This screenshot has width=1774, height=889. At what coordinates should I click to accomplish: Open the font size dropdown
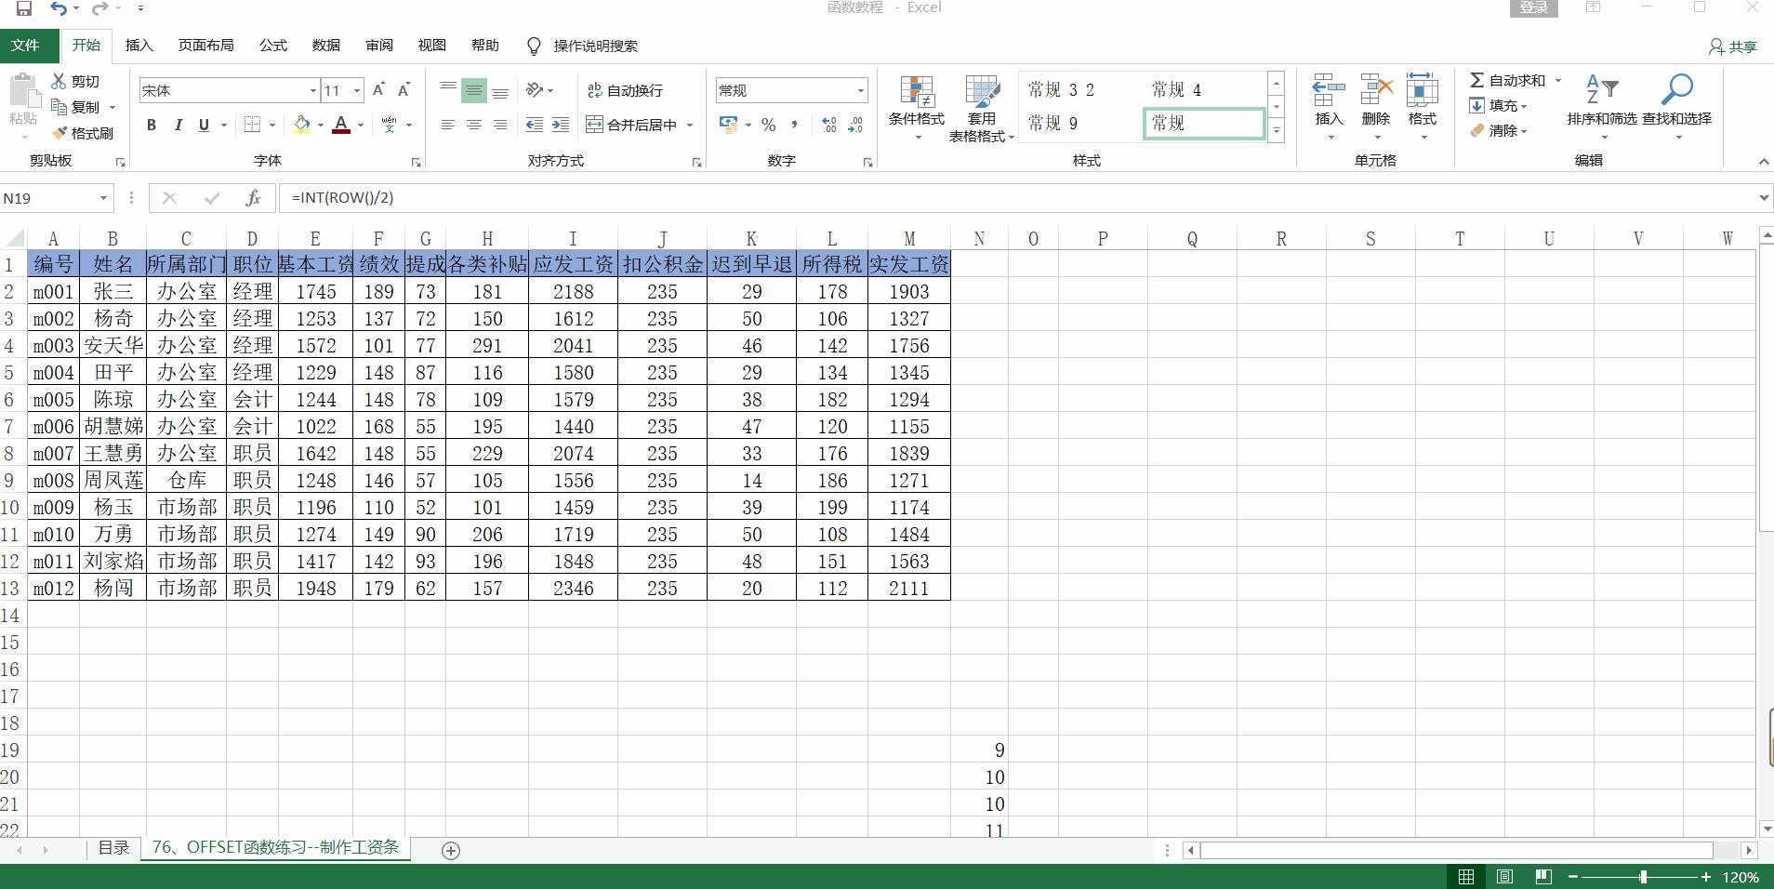(357, 90)
